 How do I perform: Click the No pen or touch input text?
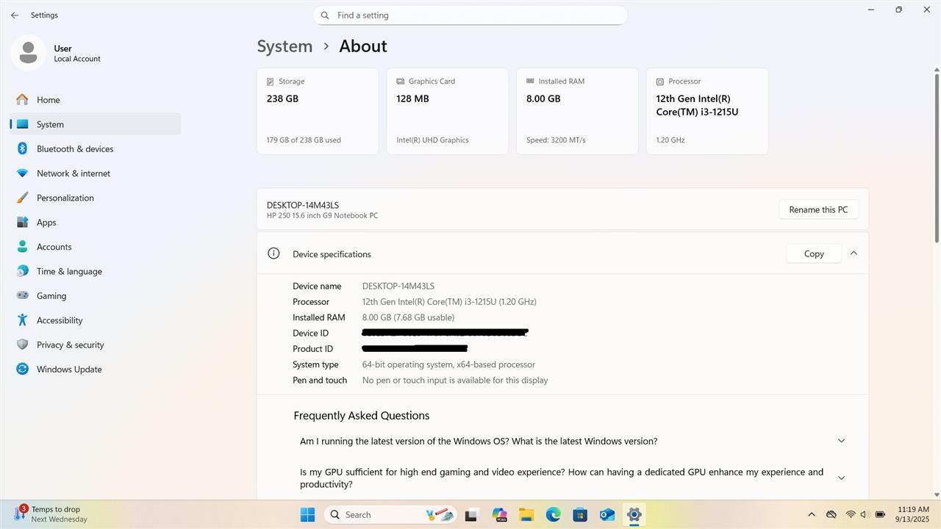(x=455, y=380)
